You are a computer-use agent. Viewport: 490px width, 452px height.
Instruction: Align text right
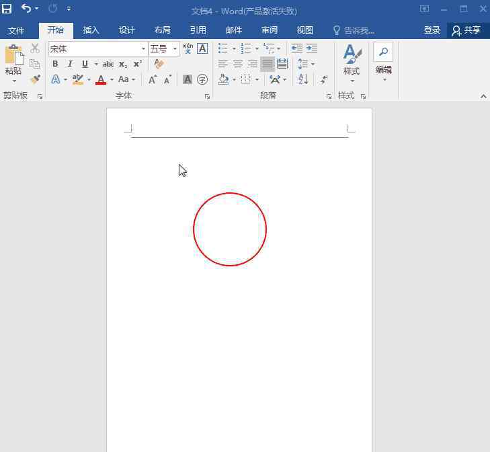[253, 64]
